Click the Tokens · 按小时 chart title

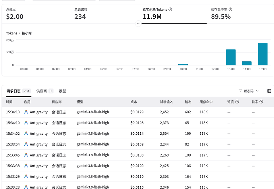[19, 33]
